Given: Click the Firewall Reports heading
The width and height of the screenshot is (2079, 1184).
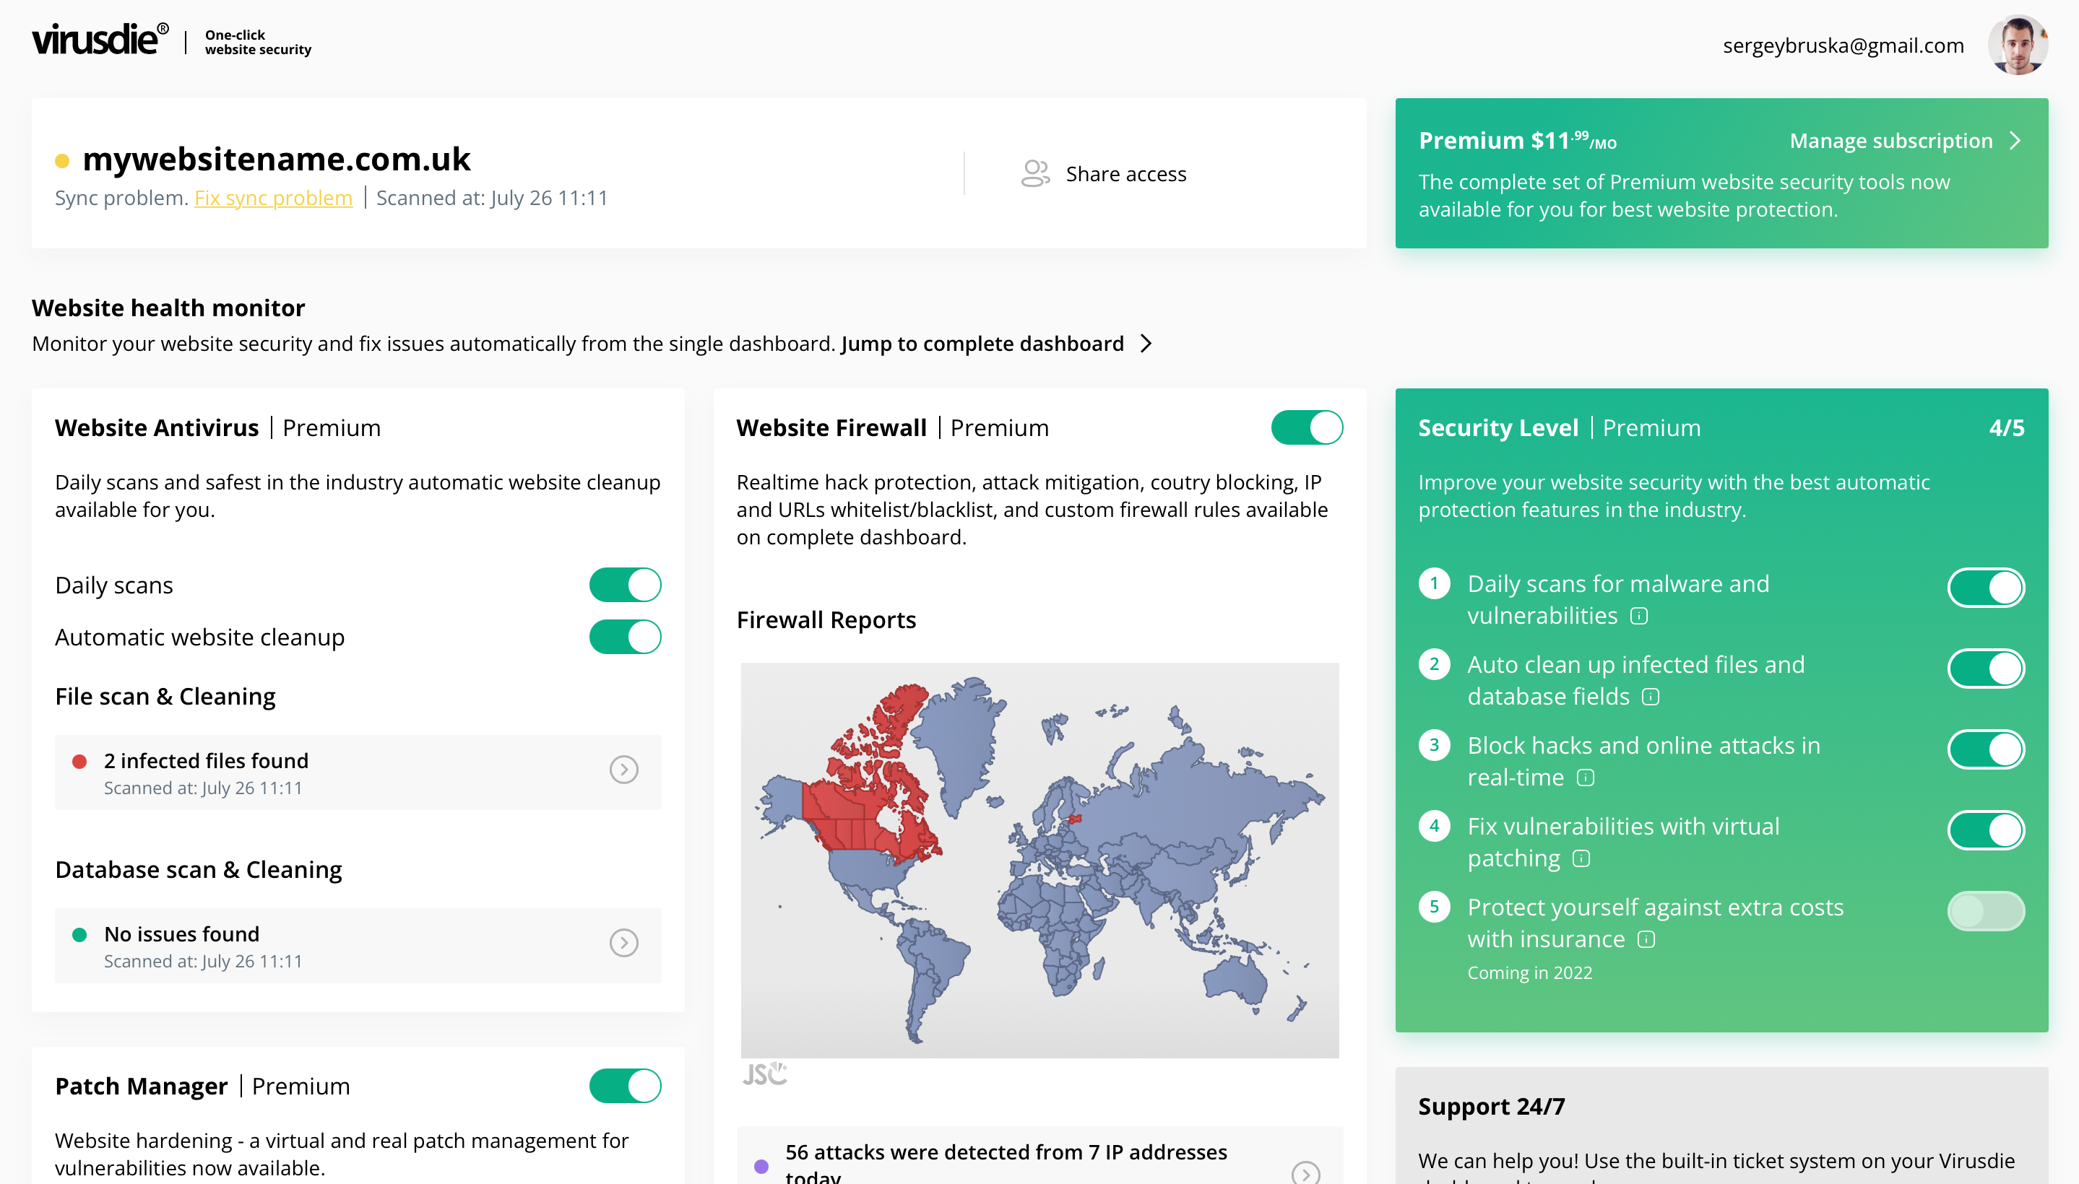Looking at the screenshot, I should point(826,619).
